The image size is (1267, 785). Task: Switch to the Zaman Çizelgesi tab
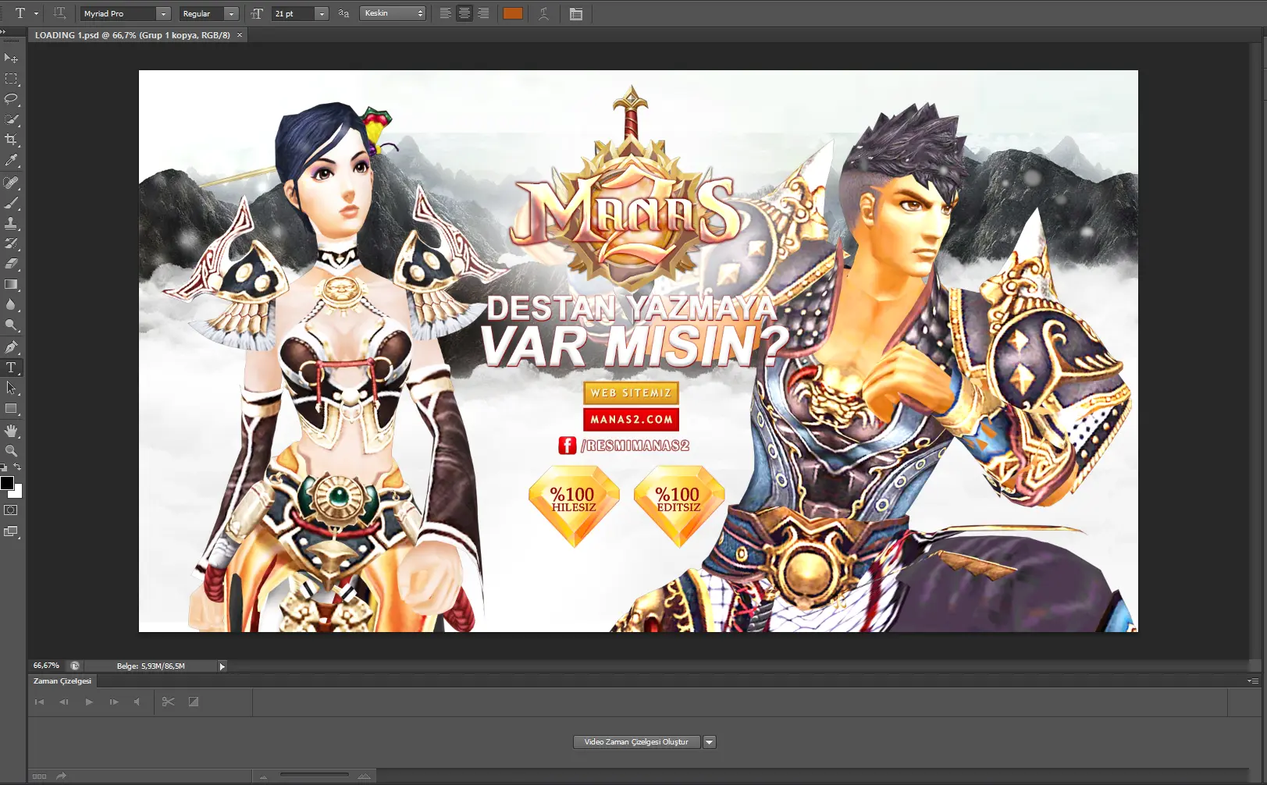[x=62, y=681]
